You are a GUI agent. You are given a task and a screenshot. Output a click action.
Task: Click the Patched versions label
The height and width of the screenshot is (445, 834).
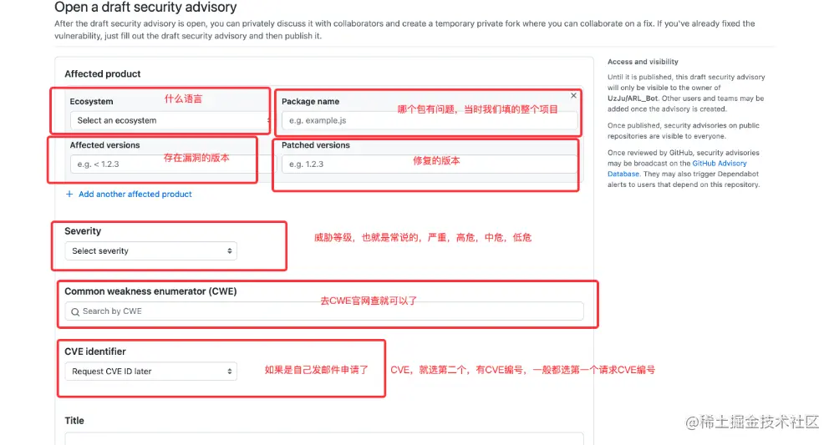(316, 145)
